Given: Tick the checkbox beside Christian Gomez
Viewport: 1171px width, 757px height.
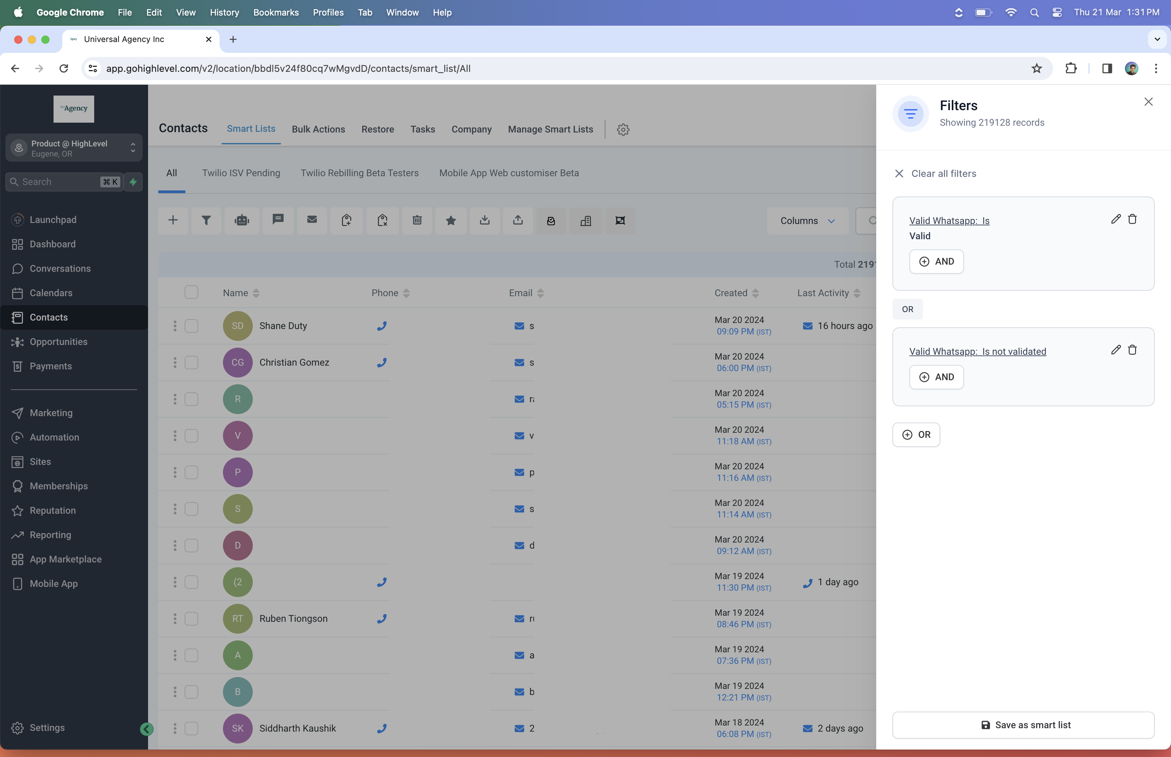Looking at the screenshot, I should pyautogui.click(x=192, y=363).
